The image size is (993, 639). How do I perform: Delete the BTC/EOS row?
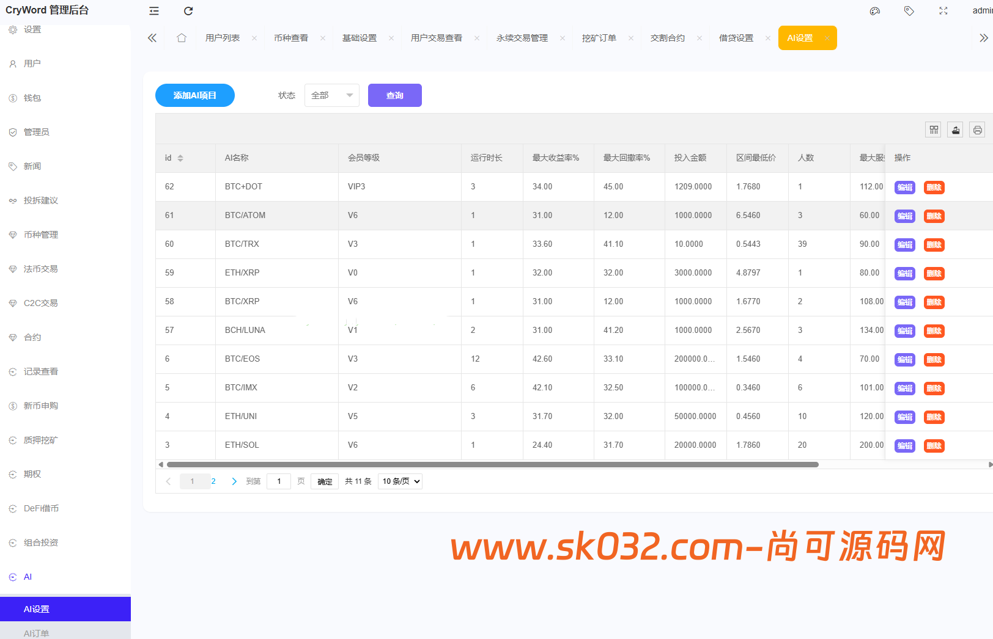pos(934,360)
